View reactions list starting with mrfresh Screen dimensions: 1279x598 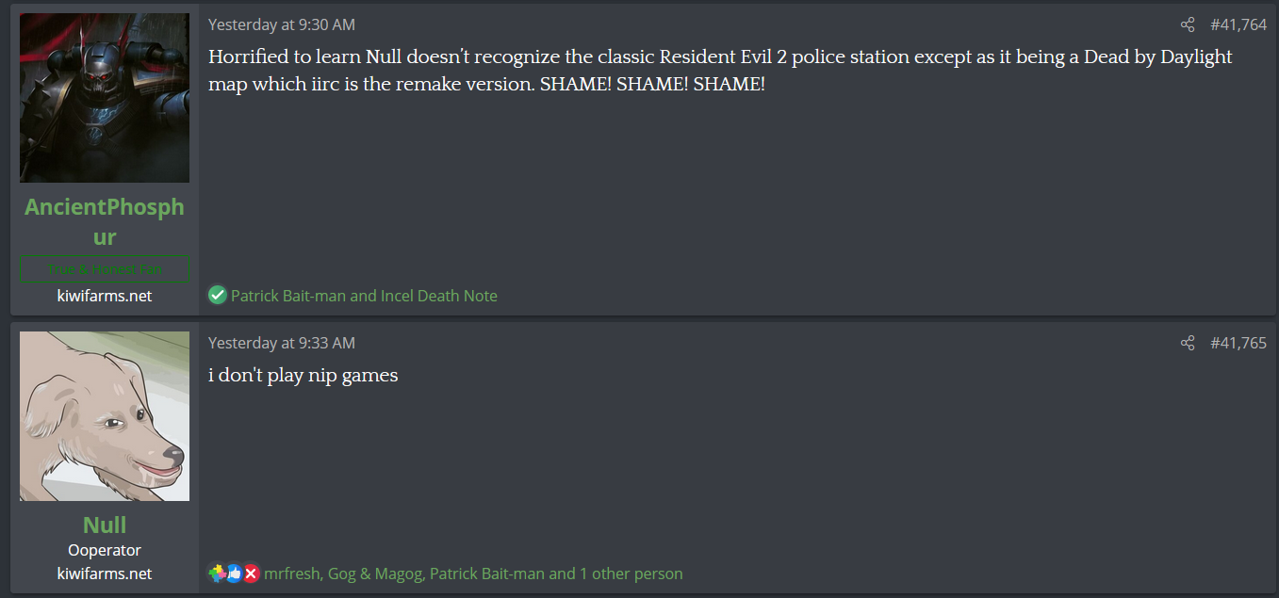pyautogui.click(x=473, y=574)
